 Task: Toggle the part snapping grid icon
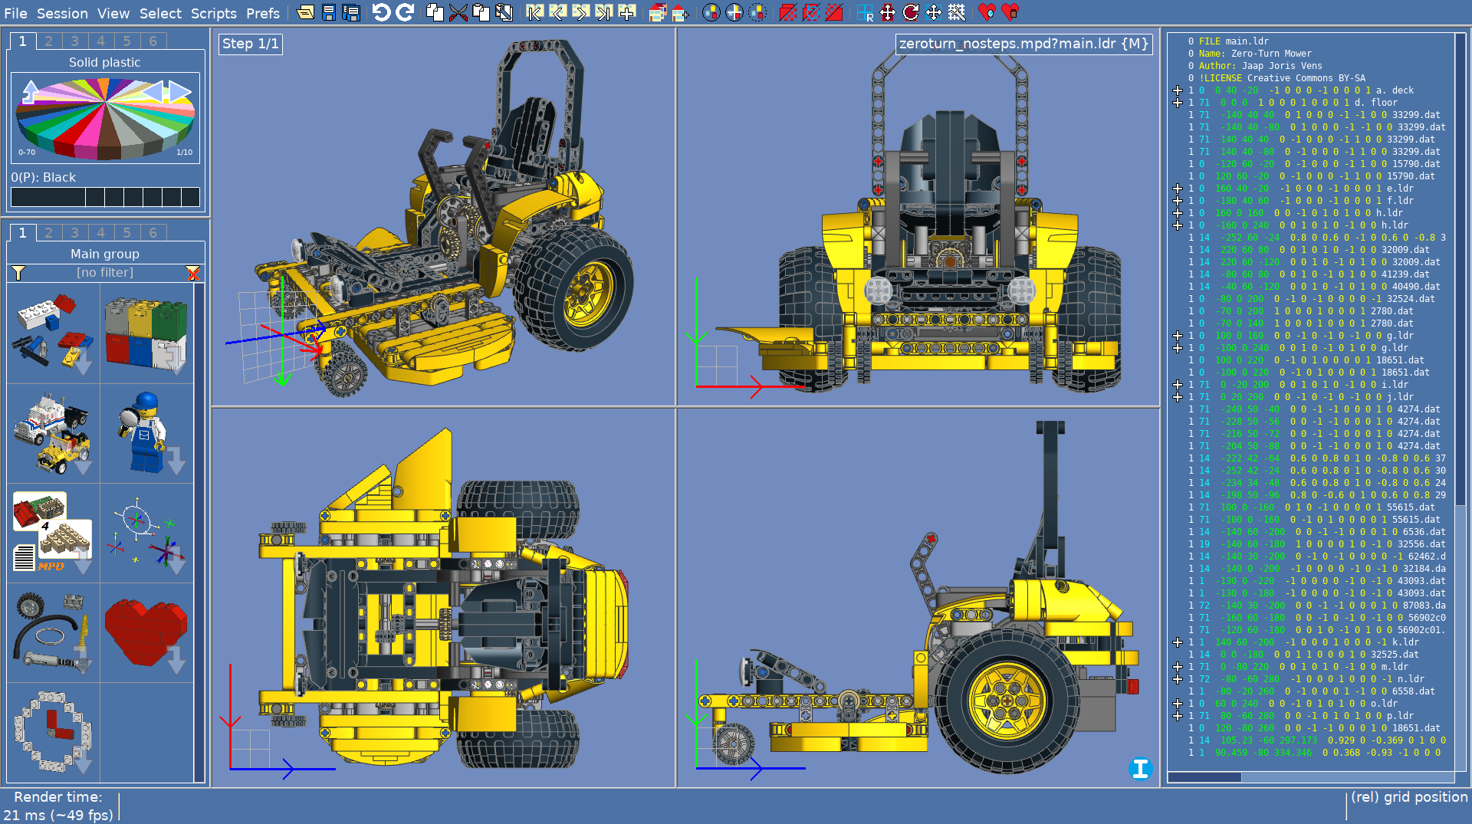pos(956,12)
